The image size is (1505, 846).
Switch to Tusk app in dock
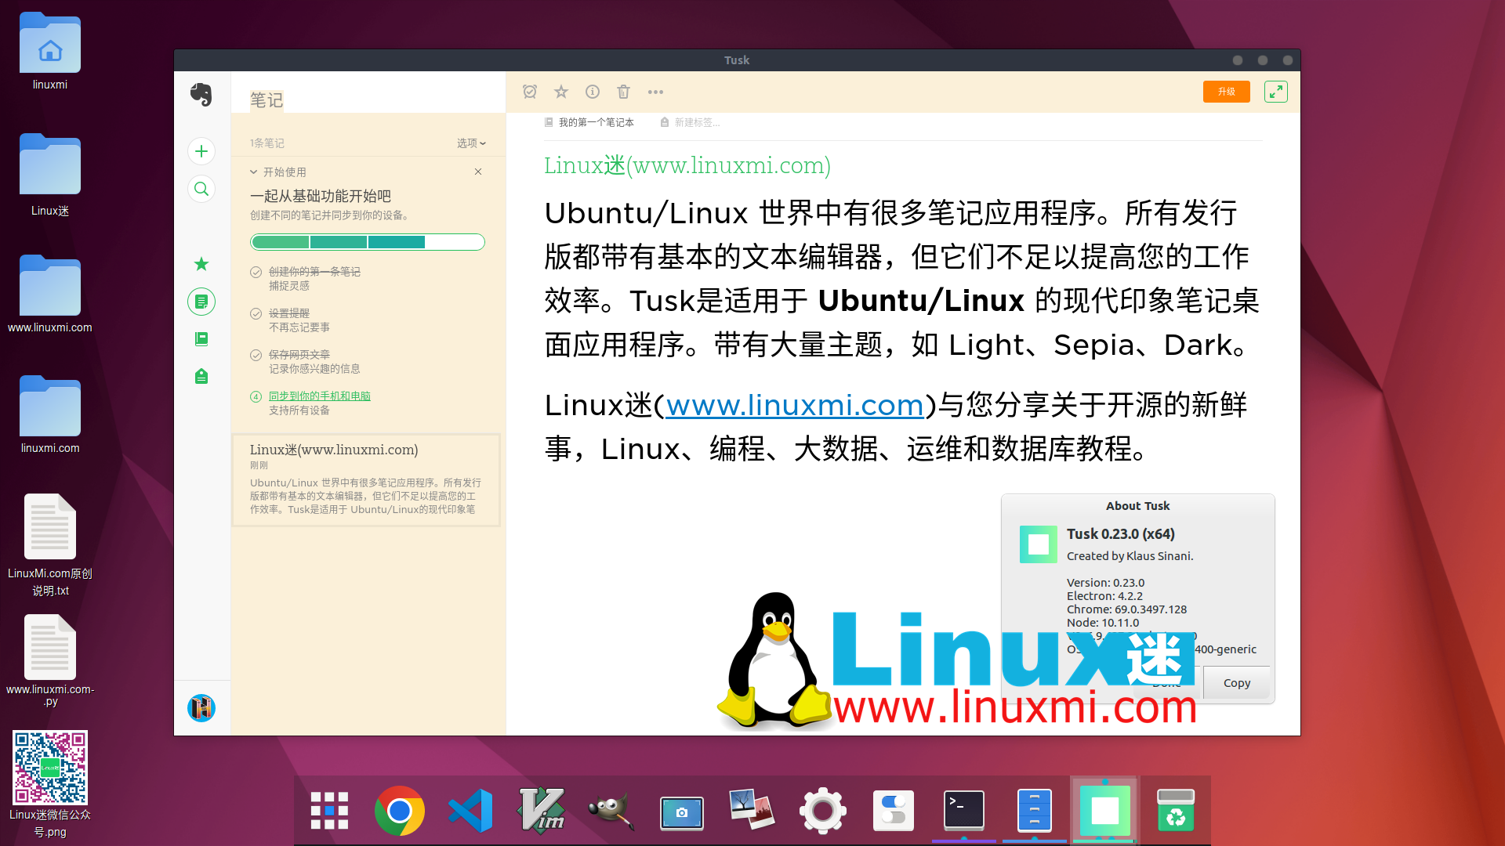[1105, 811]
